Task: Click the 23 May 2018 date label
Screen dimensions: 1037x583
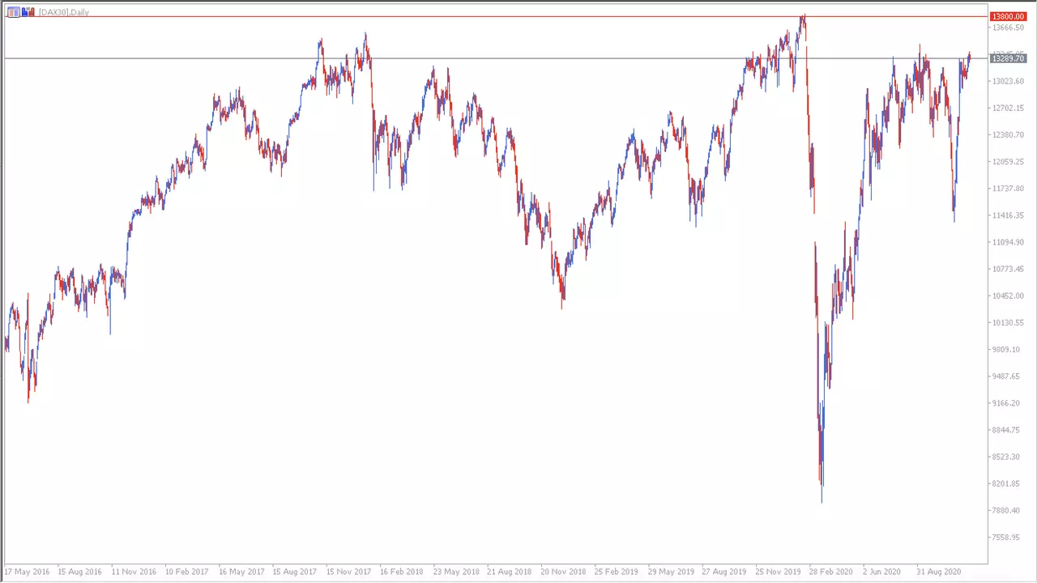Action: pos(455,572)
